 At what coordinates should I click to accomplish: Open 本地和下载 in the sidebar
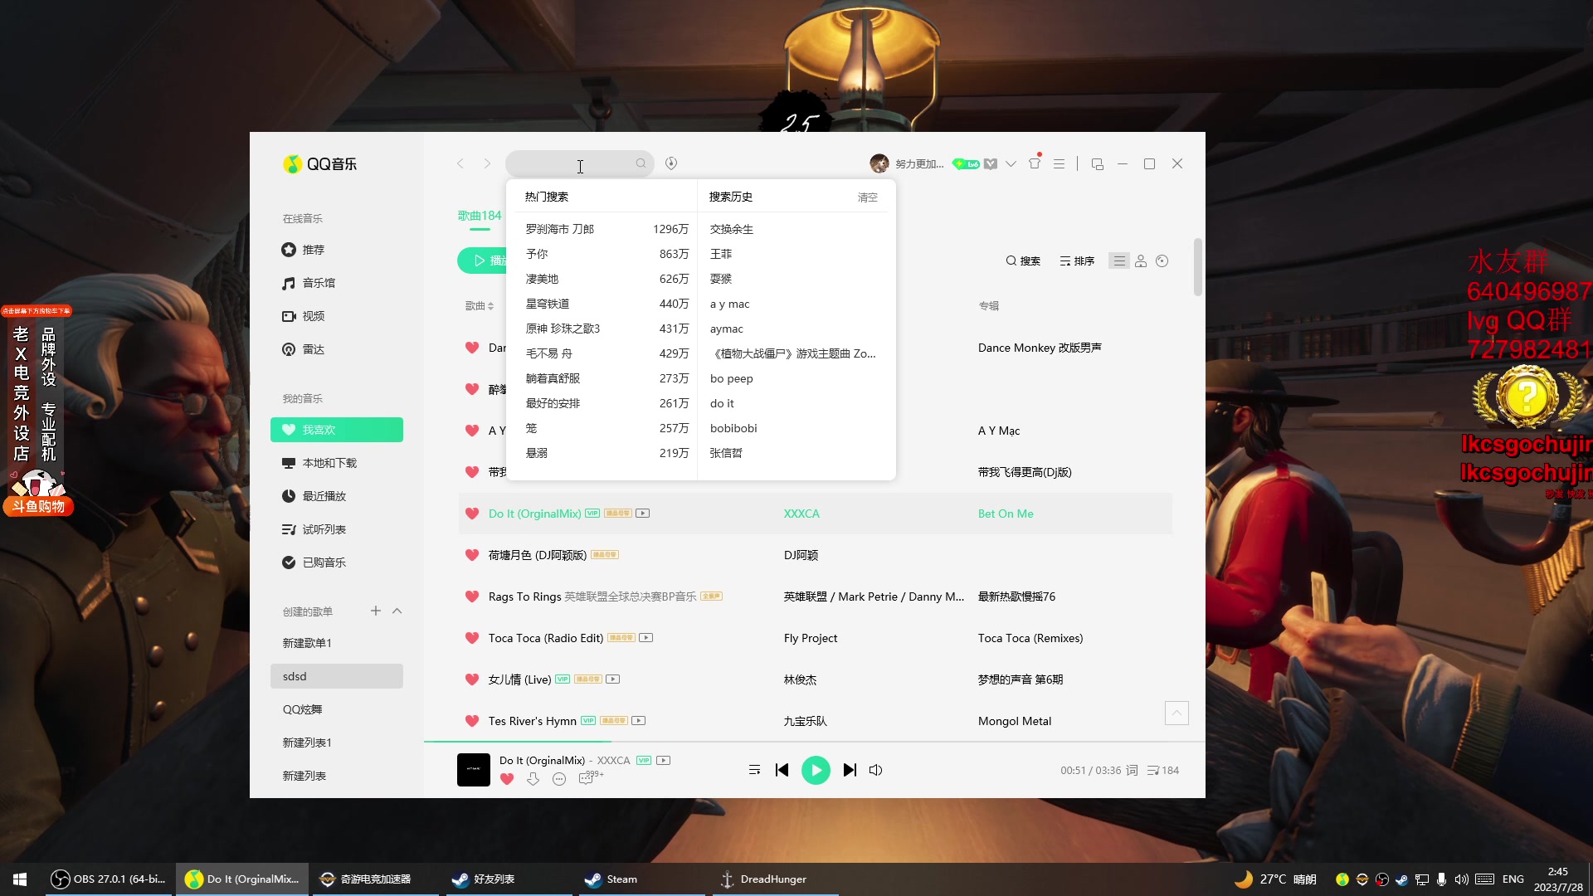337,463
